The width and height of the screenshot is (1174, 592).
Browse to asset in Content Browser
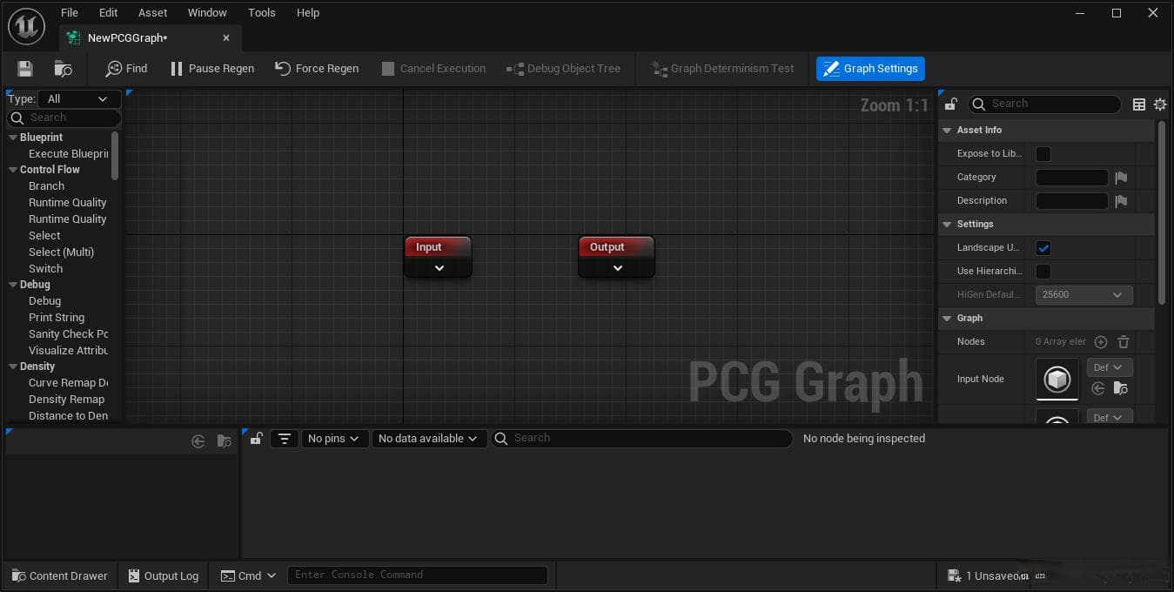click(x=63, y=68)
